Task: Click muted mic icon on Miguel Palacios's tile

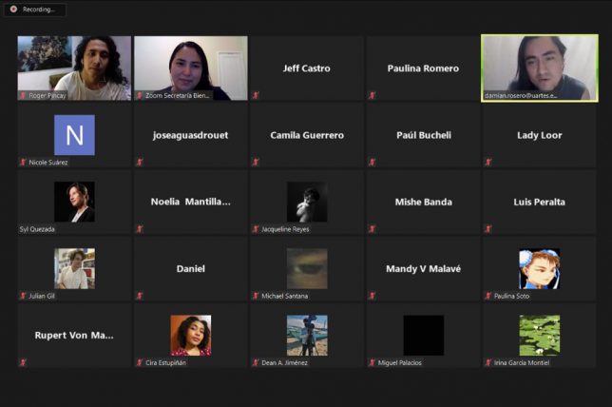Action: click(372, 362)
